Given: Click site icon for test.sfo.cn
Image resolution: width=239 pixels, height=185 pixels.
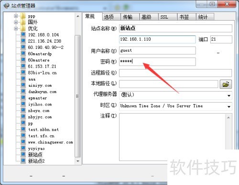Looking at the screenshot, I should tap(23, 136).
